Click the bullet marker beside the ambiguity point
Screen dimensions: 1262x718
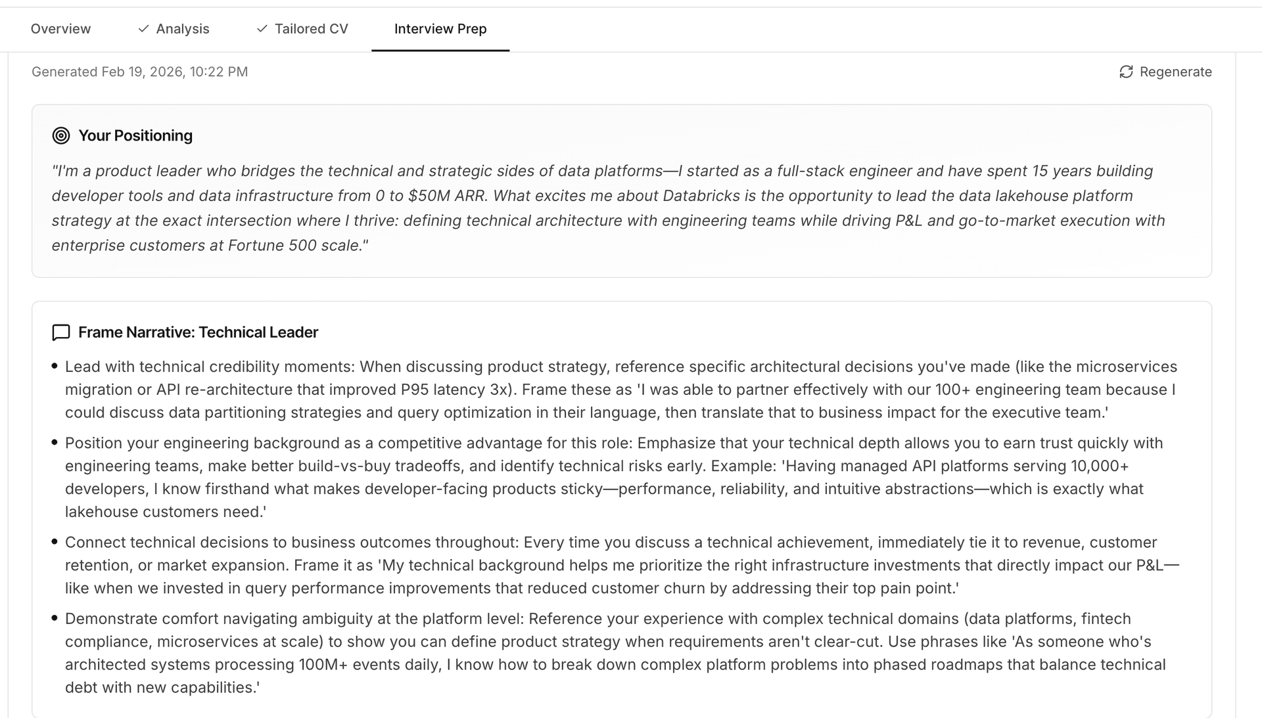[55, 617]
